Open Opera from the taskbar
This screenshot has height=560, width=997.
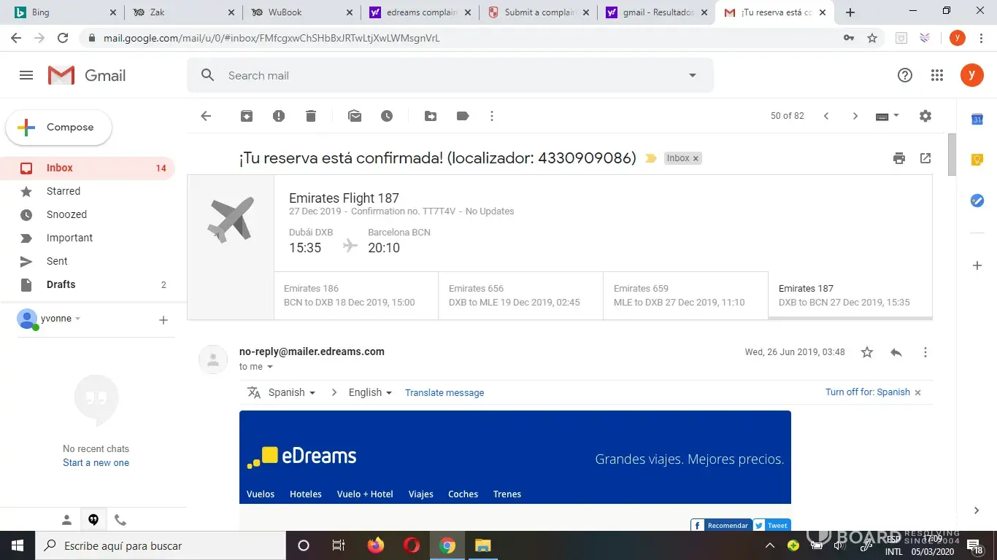point(412,545)
